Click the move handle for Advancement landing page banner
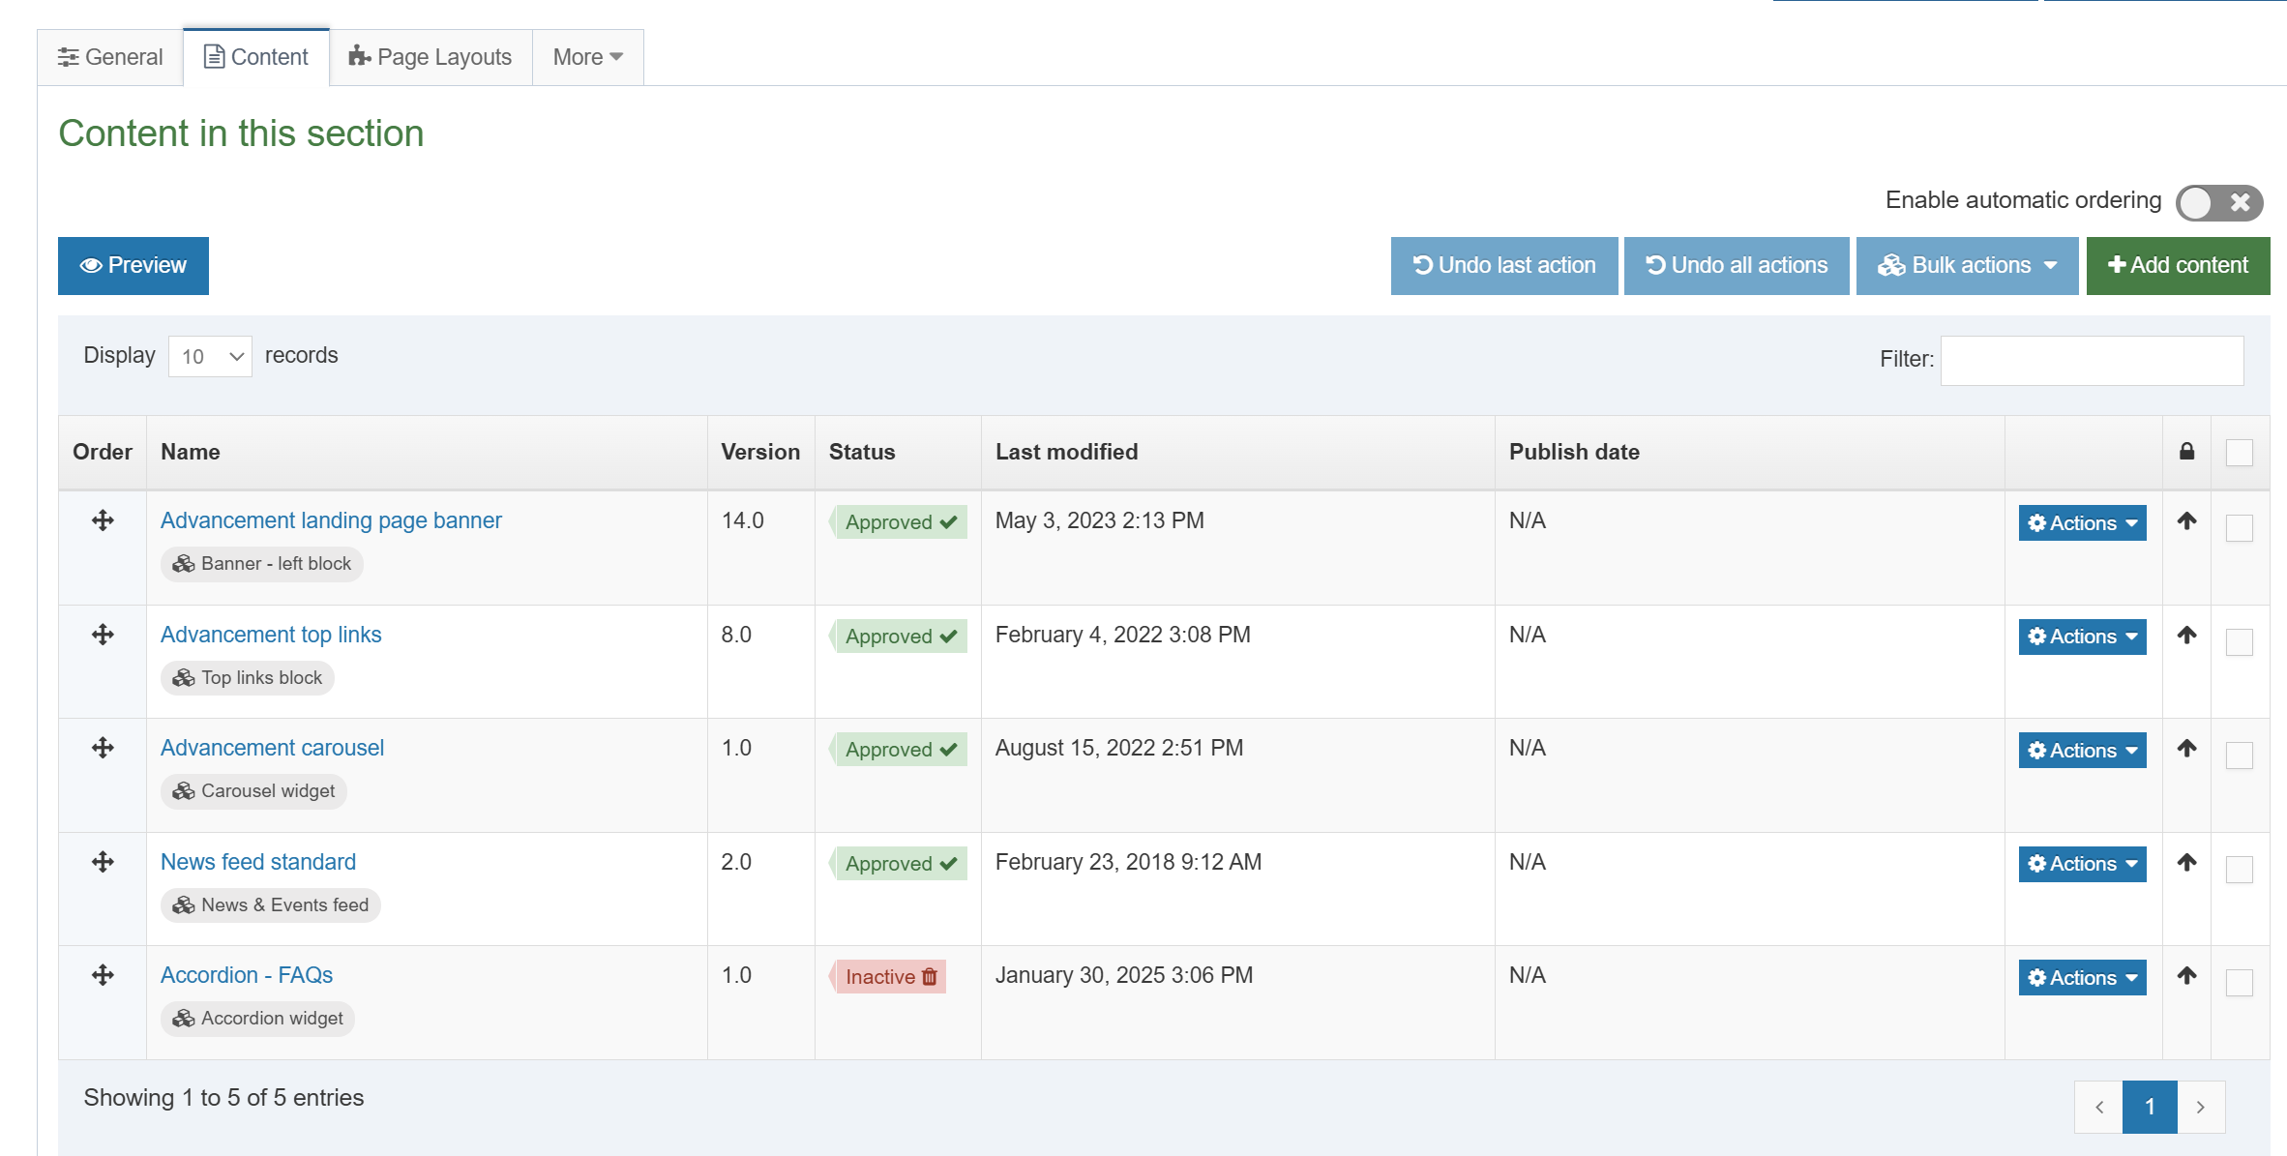Screen dimensions: 2287x1156 tap(103, 520)
